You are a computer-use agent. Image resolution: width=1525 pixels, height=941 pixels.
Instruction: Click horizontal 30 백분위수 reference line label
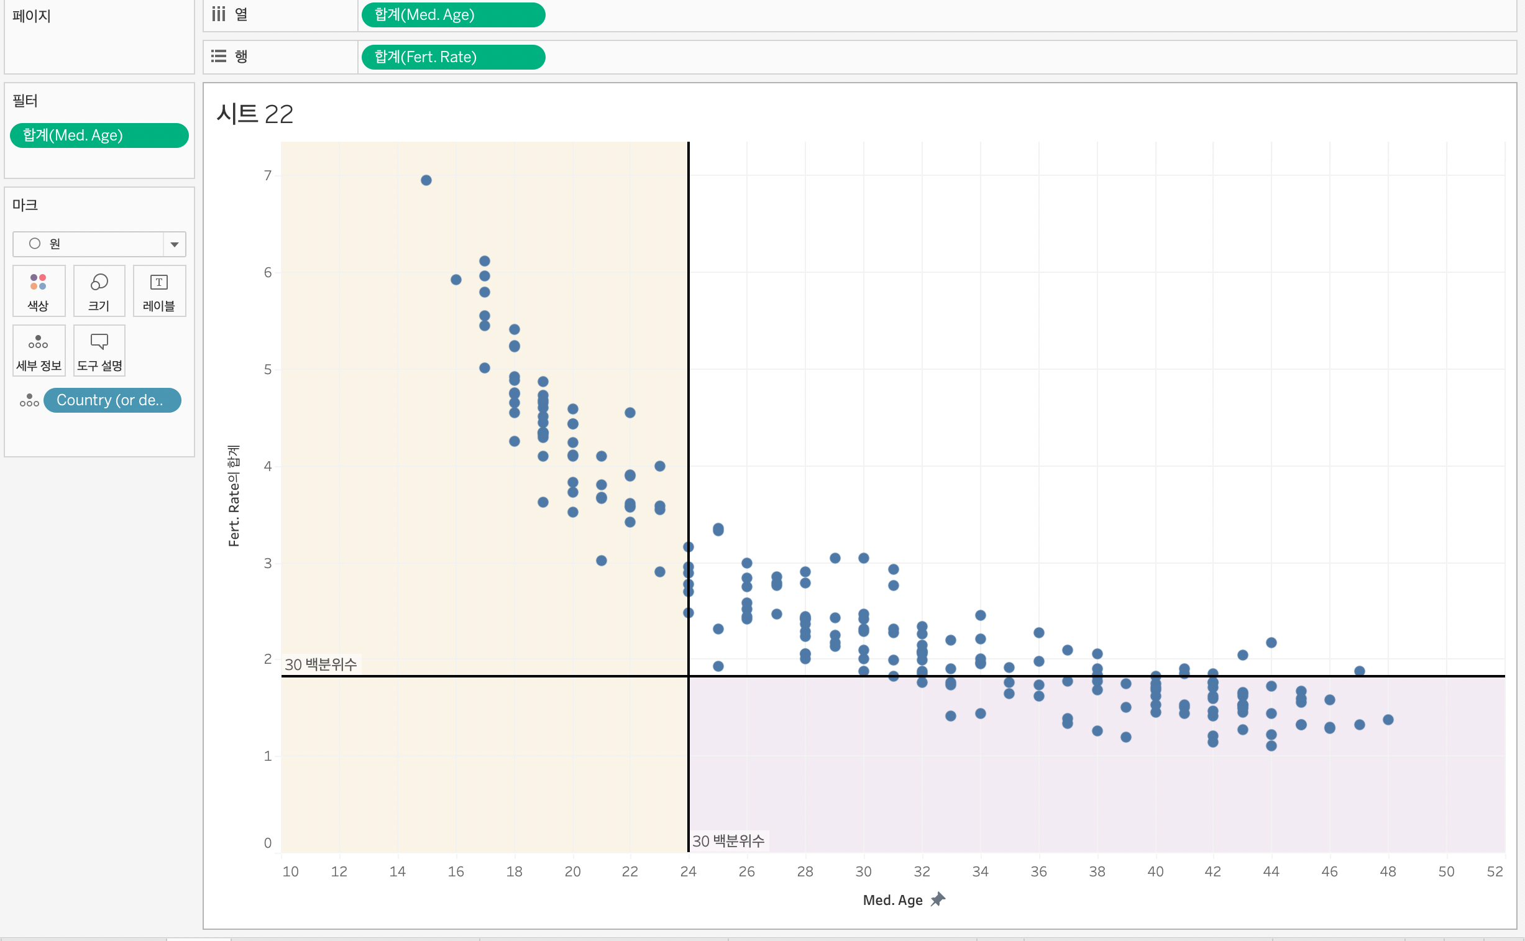click(321, 664)
